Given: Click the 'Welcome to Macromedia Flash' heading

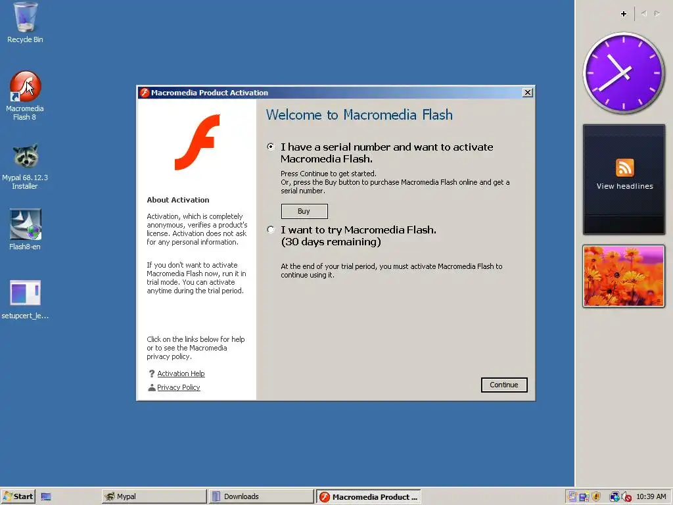Looking at the screenshot, I should tap(360, 115).
